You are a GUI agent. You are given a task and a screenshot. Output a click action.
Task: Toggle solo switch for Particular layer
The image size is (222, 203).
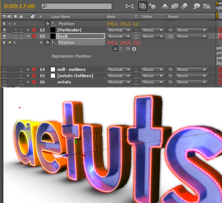(16, 30)
